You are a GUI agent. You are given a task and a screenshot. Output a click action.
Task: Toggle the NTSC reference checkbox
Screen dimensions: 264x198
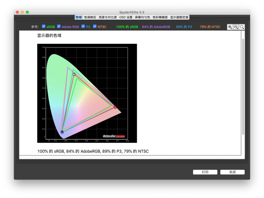point(95,26)
